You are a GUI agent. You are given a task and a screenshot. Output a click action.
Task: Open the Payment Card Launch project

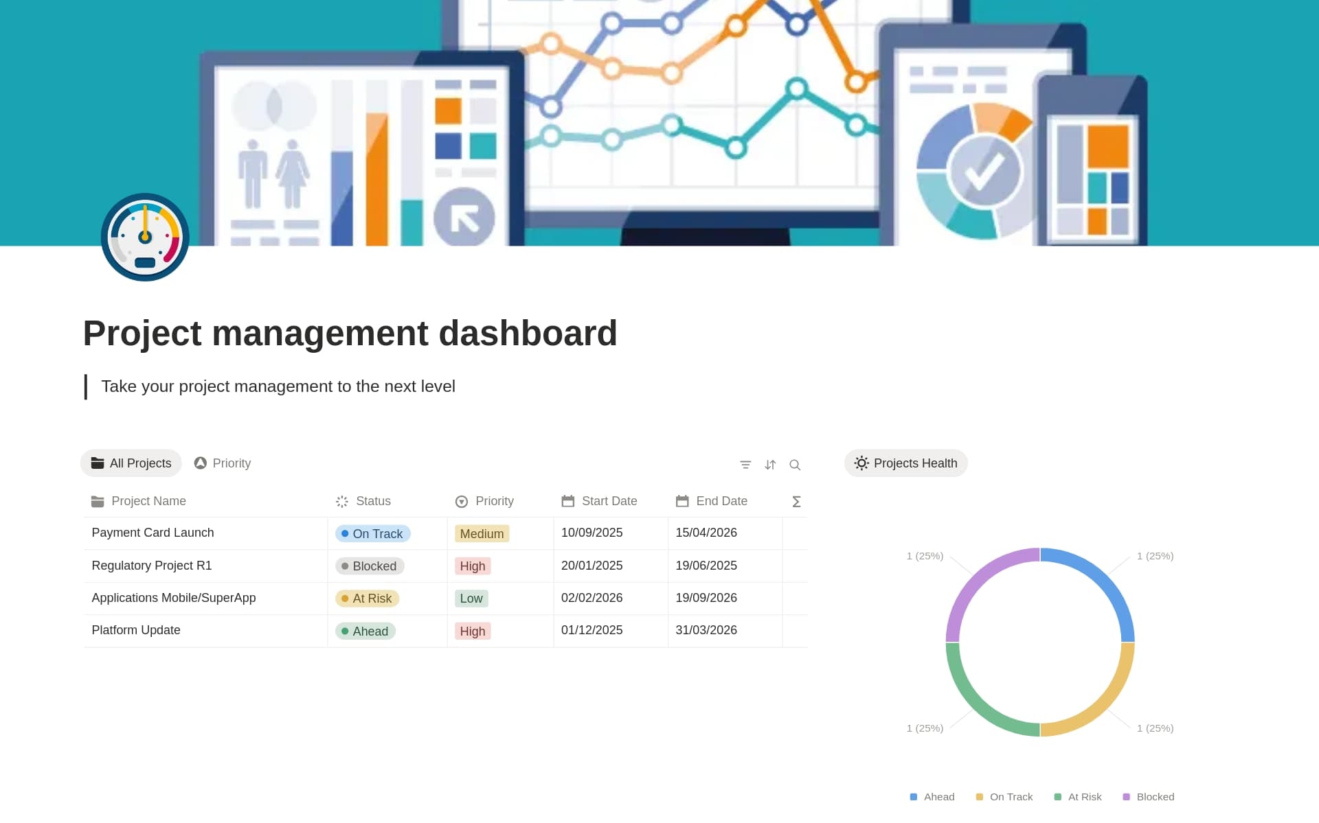pyautogui.click(x=153, y=533)
